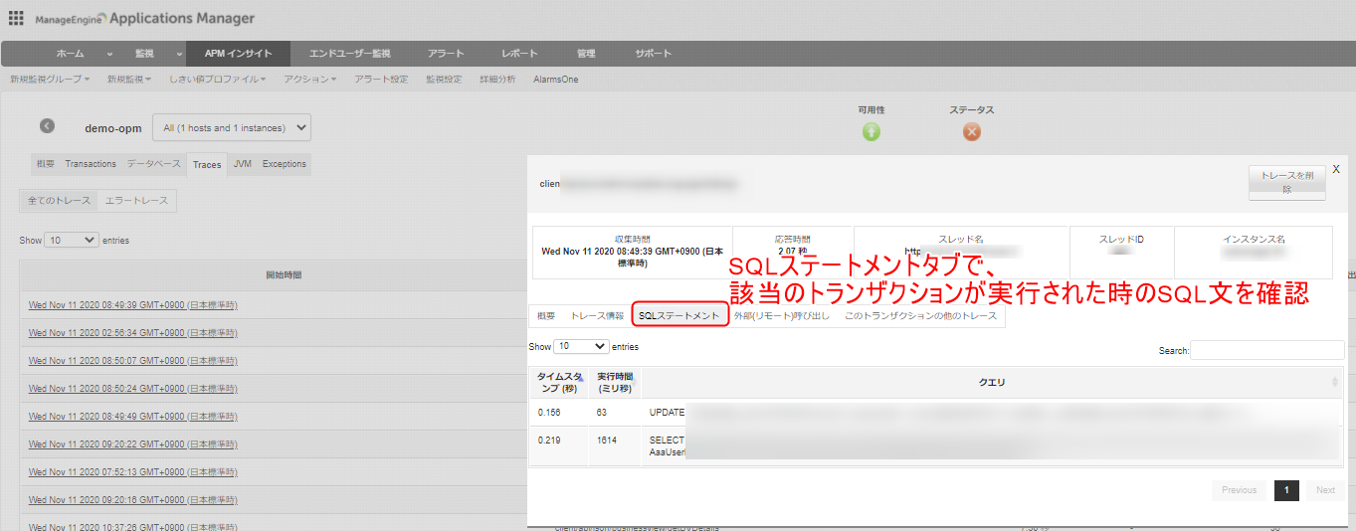Click the Next pagination button
This screenshot has width=1356, height=531.
[1325, 490]
